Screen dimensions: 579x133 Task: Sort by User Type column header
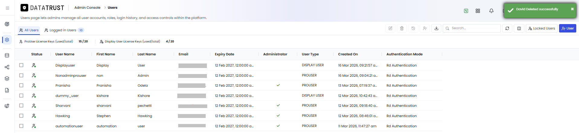310,54
